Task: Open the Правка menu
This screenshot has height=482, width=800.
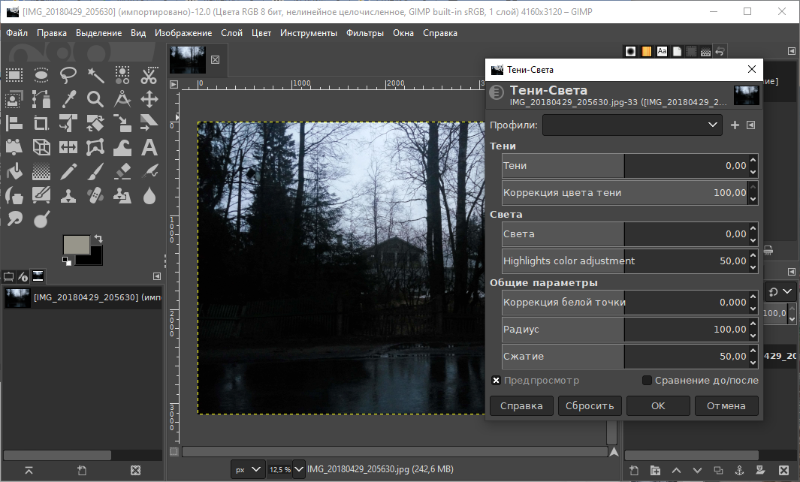Action: [x=52, y=33]
